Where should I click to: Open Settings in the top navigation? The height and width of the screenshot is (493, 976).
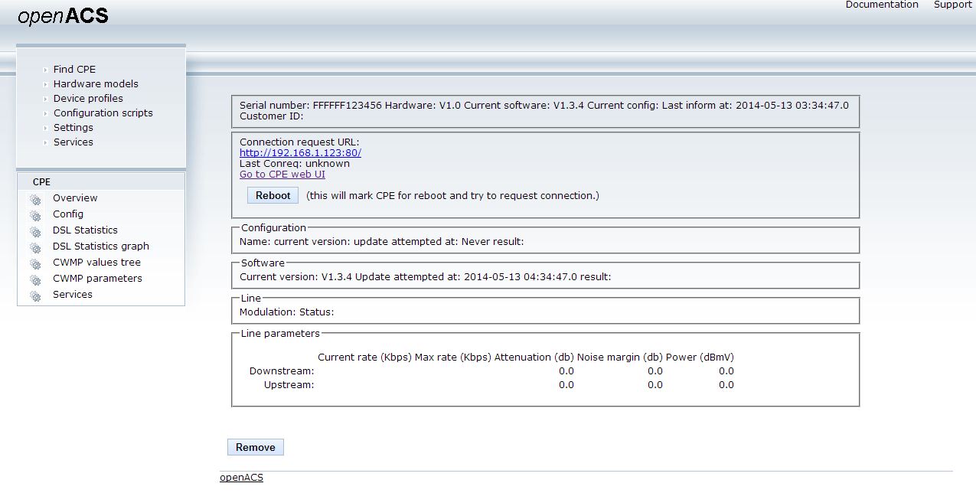pos(73,128)
